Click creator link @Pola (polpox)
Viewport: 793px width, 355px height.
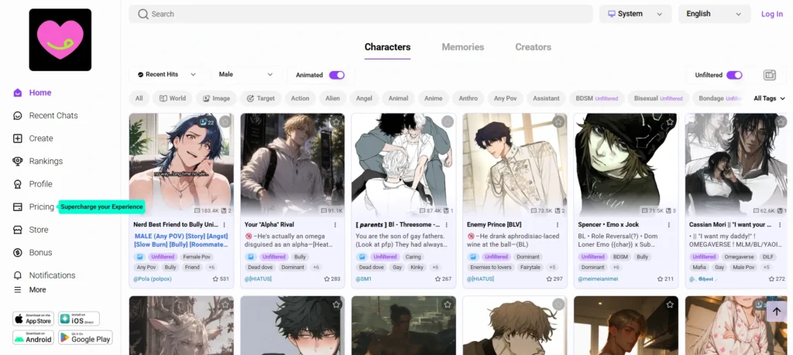153,278
